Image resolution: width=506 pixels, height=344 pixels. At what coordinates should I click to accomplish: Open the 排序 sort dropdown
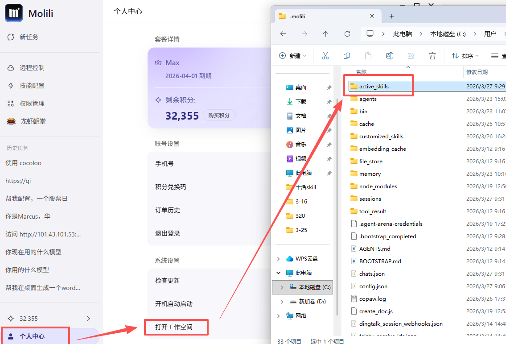click(465, 56)
